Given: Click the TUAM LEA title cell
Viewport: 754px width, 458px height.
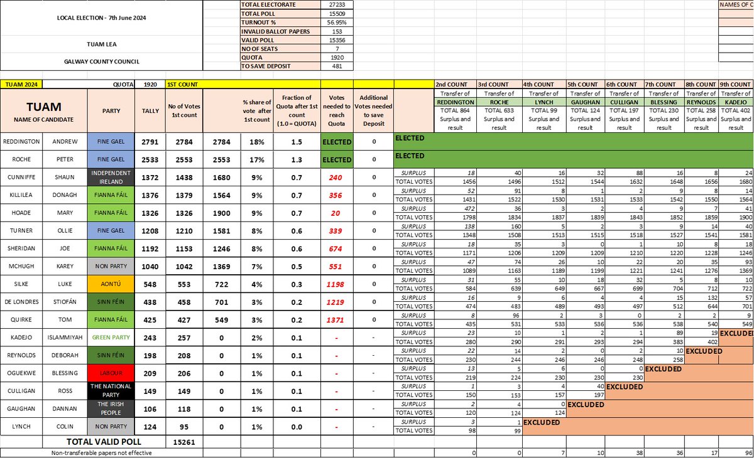Looking at the screenshot, I should click(x=101, y=44).
